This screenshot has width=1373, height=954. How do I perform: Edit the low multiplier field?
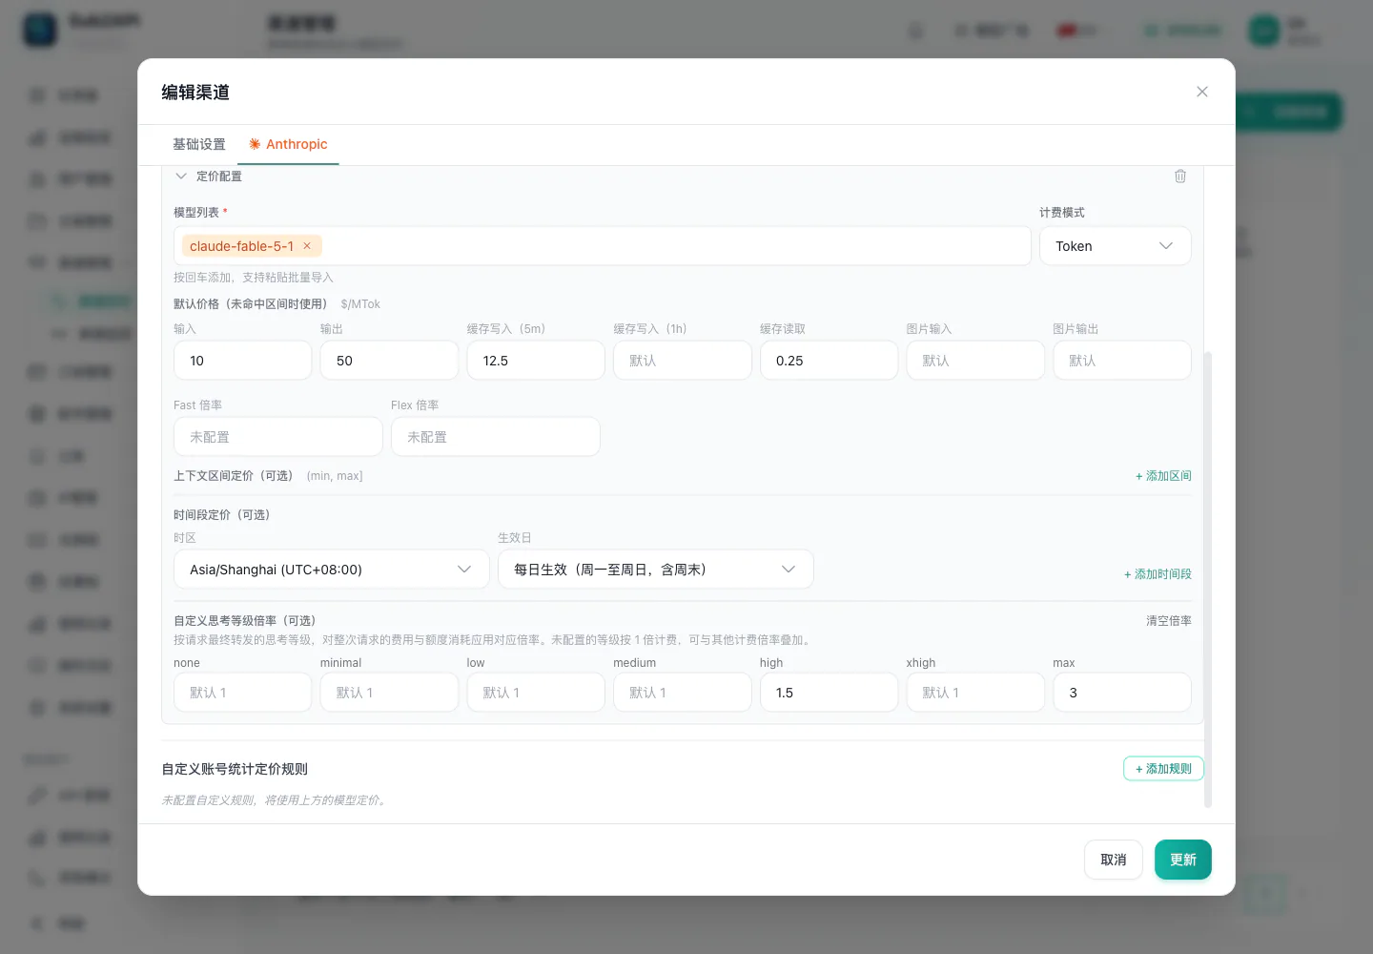[x=536, y=693]
